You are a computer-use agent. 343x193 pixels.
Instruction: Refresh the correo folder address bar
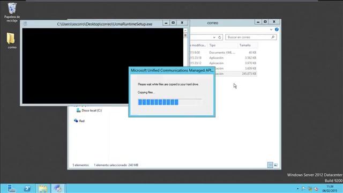click(220, 37)
